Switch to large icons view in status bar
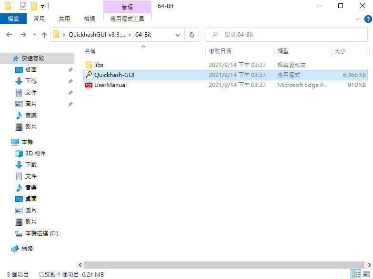 (x=366, y=274)
